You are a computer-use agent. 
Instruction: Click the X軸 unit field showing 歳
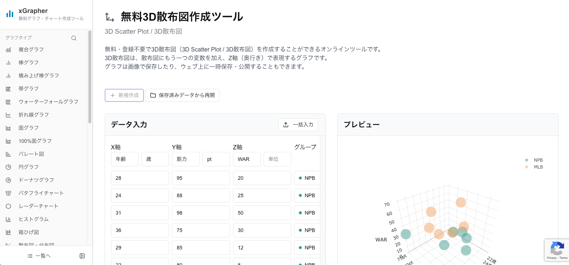coord(155,159)
